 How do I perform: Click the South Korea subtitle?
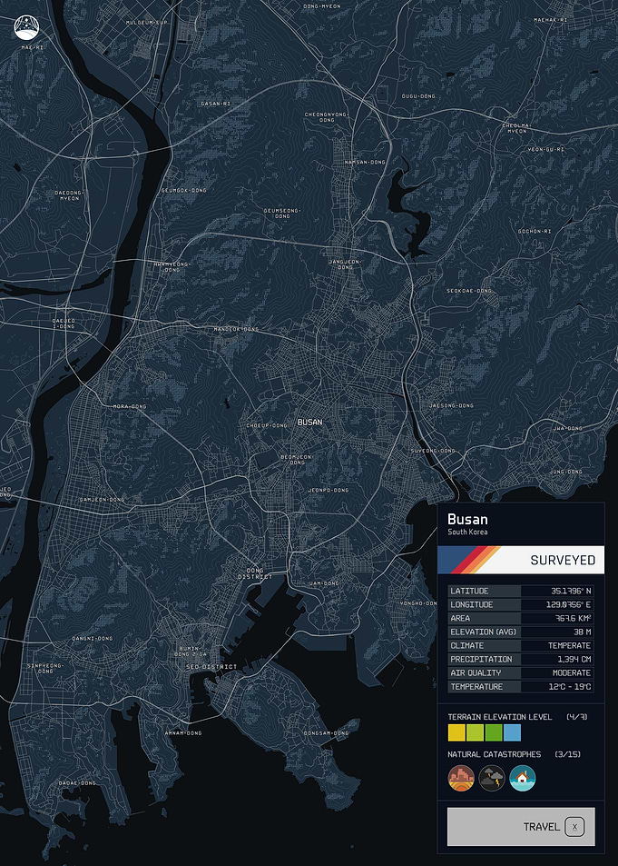tap(467, 532)
